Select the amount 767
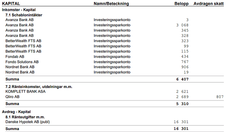 point(185,62)
